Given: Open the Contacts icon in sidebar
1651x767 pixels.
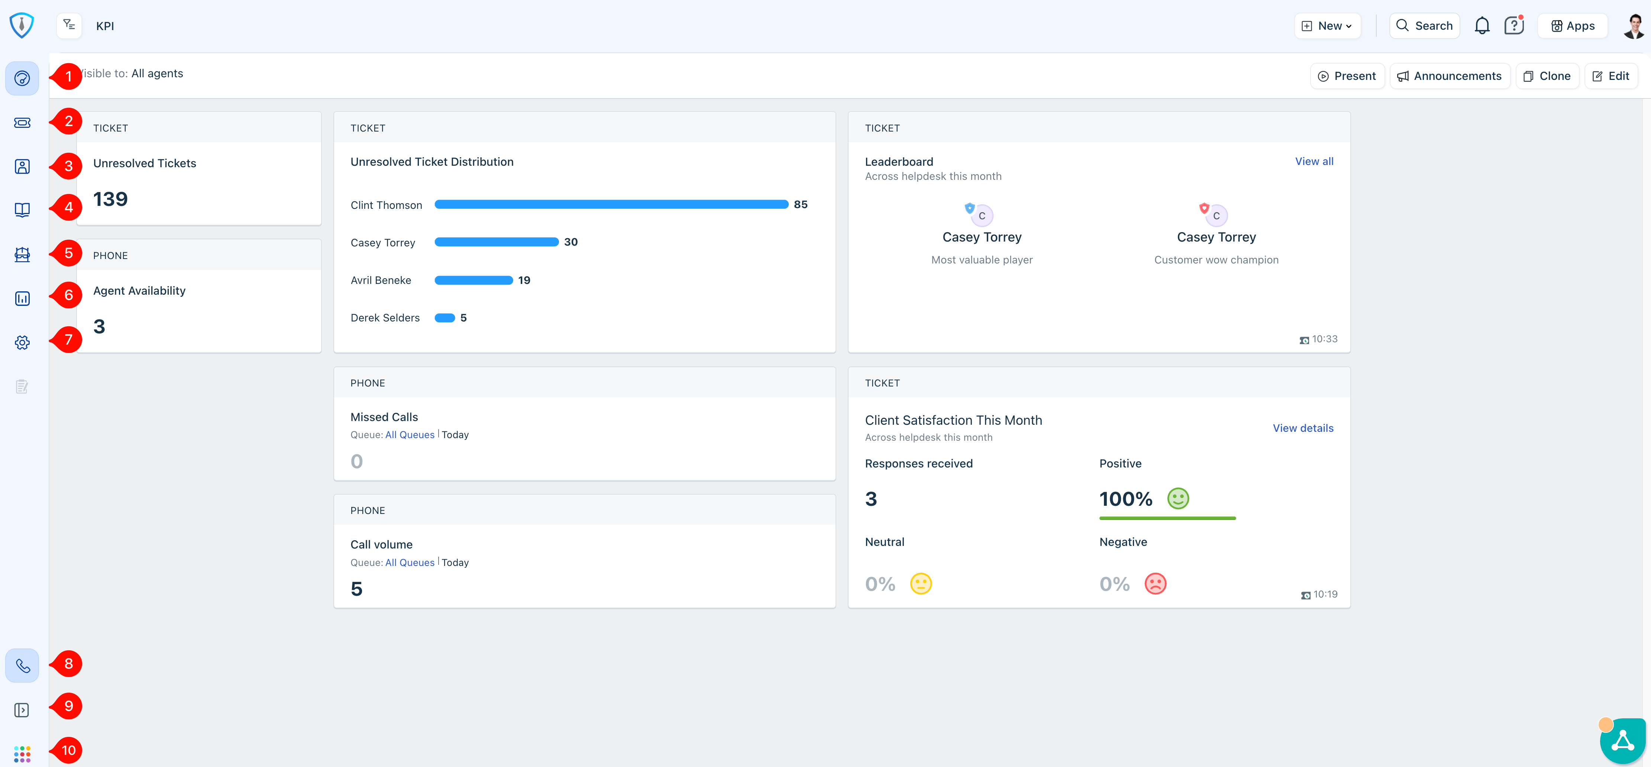Looking at the screenshot, I should pos(22,166).
